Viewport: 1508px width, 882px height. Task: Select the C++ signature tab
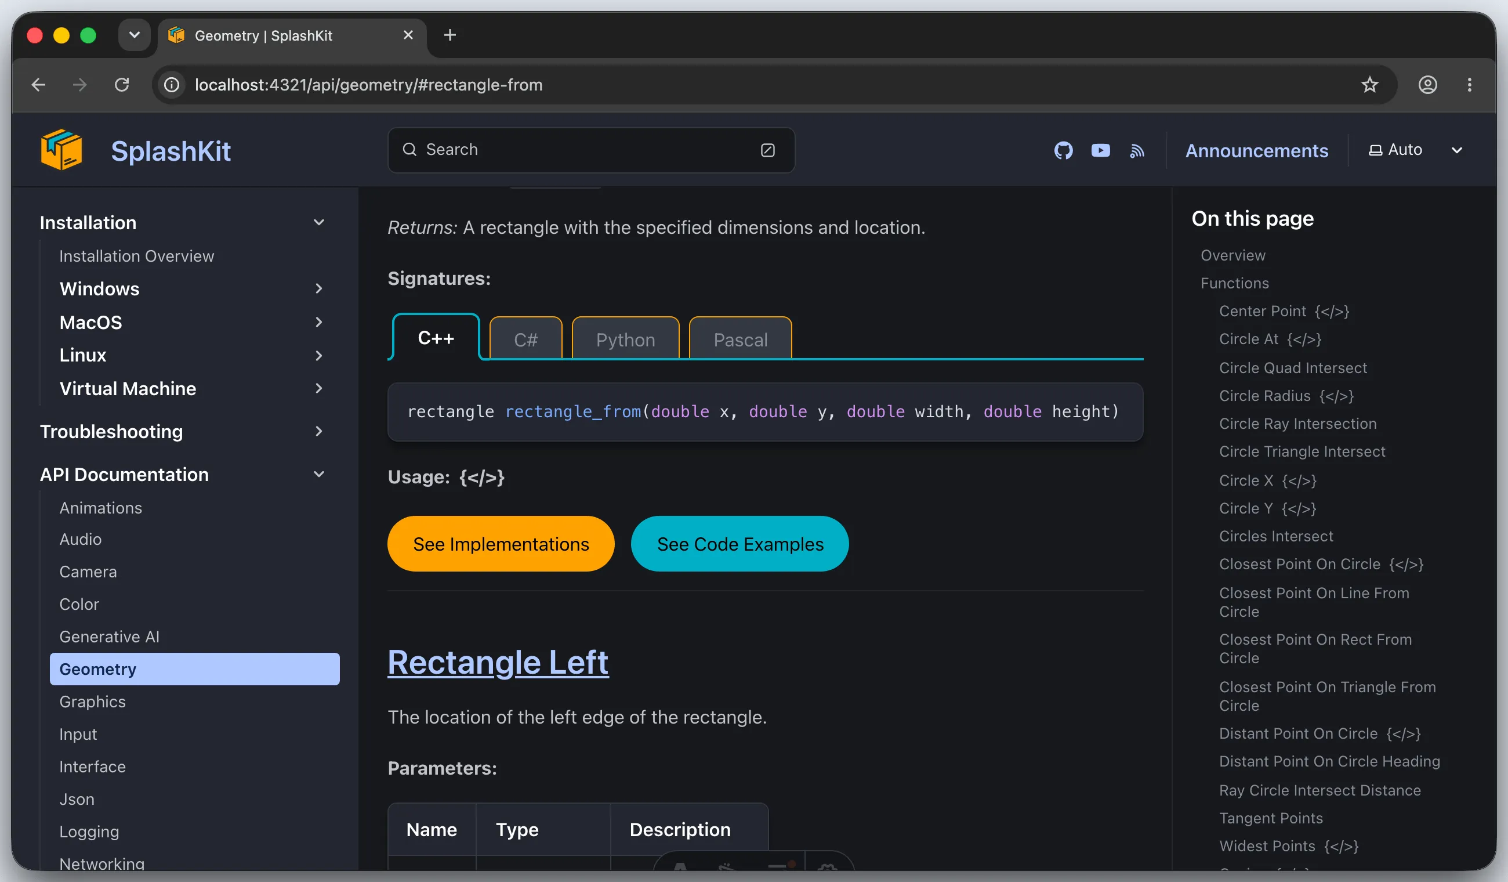(436, 338)
